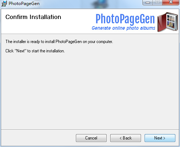Click the photo pictures inside the album icon
The image size is (180, 147).
171,22
